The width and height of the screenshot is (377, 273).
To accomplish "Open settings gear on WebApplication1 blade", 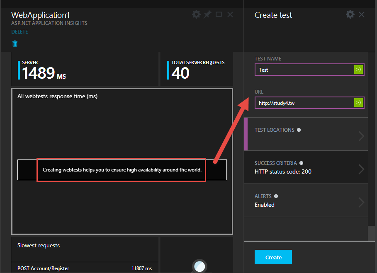I will (x=196, y=14).
